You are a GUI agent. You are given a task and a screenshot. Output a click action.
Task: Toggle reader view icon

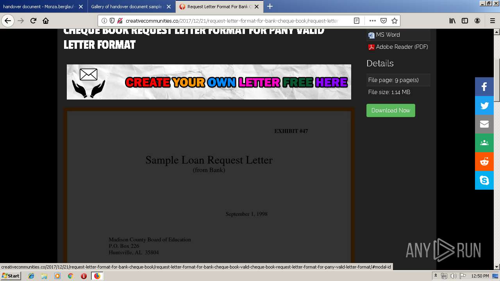[357, 21]
